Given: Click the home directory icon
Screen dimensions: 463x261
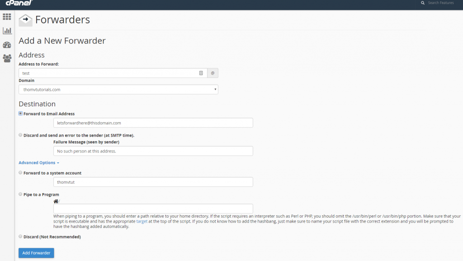Looking at the screenshot, I should click(x=56, y=201).
